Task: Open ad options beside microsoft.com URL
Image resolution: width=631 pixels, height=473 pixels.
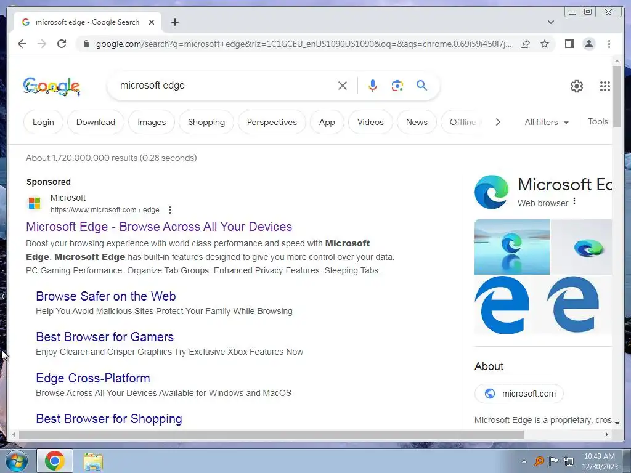Action: pyautogui.click(x=170, y=210)
